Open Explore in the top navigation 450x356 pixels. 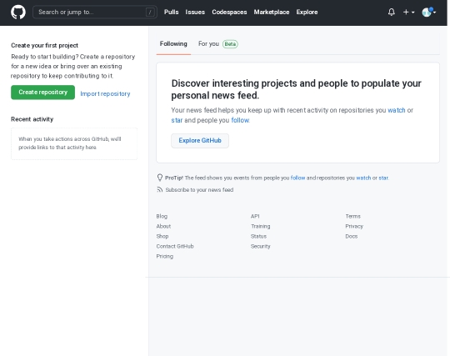(307, 12)
